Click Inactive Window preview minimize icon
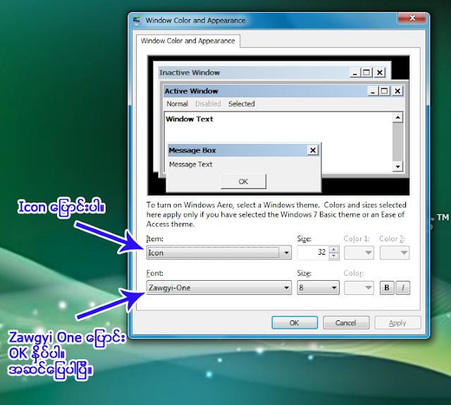The height and width of the screenshot is (405, 451). coord(355,72)
